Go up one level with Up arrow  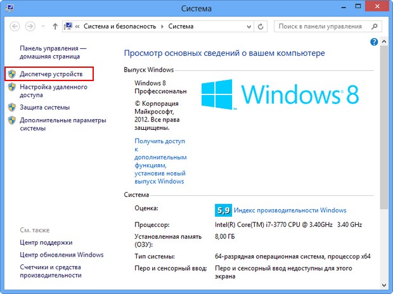[x=56, y=27]
